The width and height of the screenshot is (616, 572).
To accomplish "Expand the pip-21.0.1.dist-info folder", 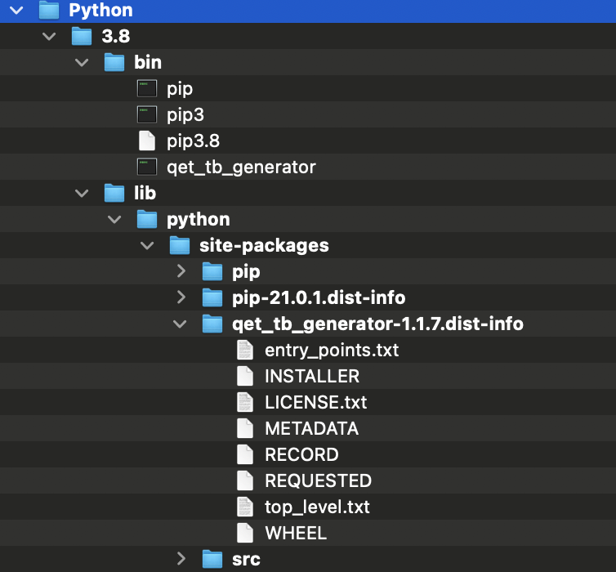I will (x=181, y=298).
